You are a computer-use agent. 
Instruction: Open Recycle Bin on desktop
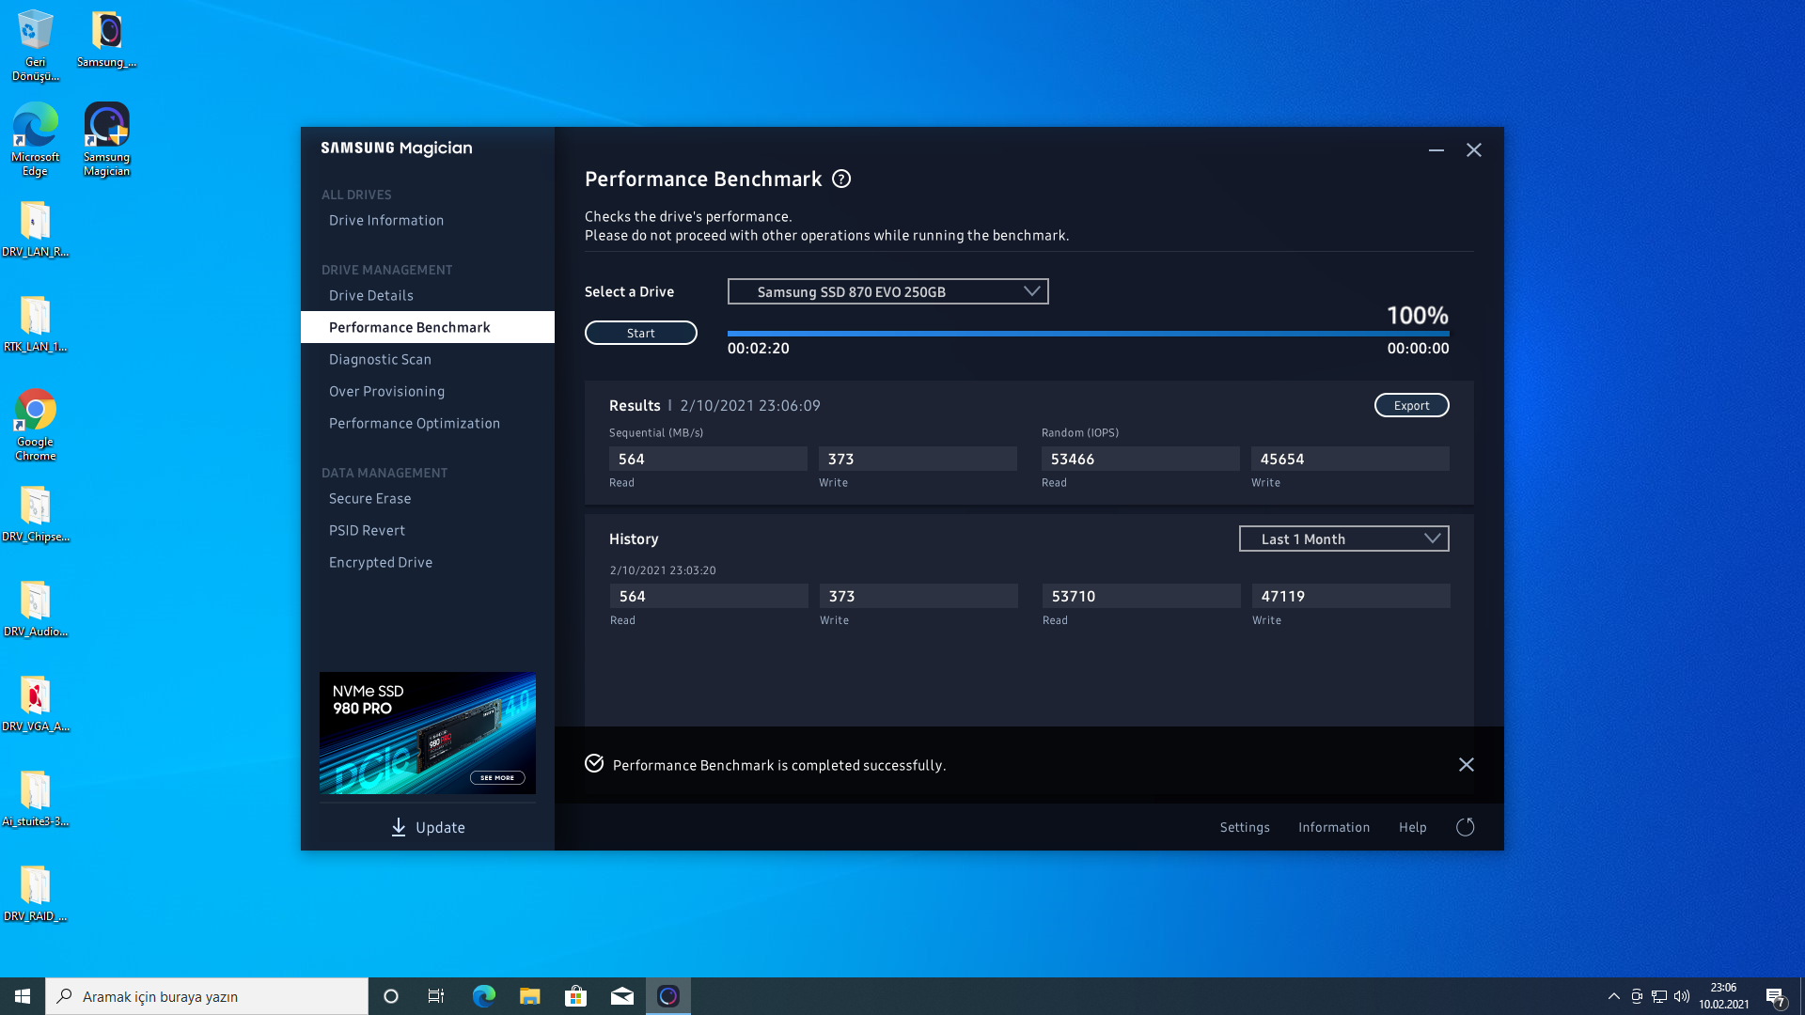pos(35,44)
